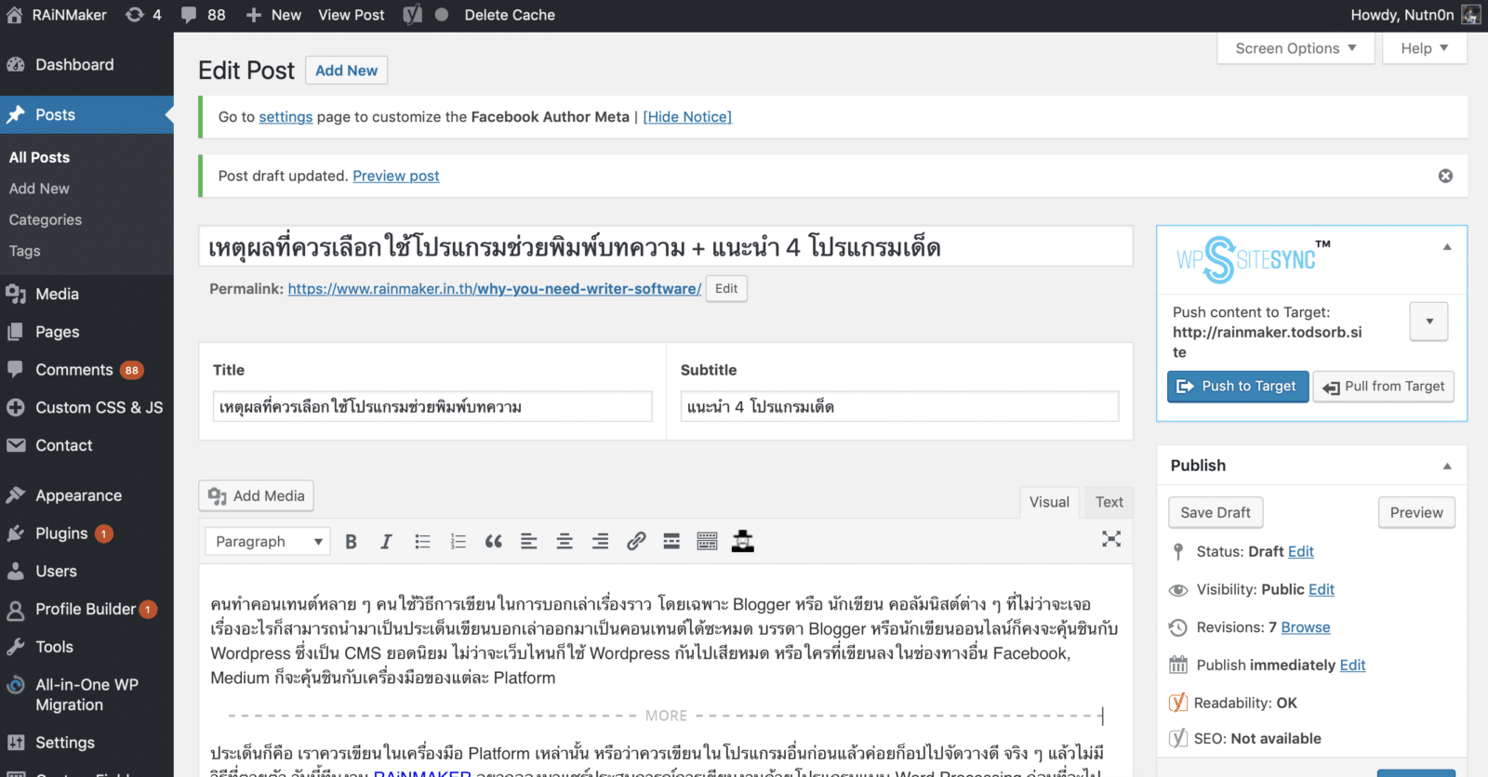This screenshot has width=1488, height=777.
Task: Open the Paragraph format dropdown
Action: (x=268, y=542)
